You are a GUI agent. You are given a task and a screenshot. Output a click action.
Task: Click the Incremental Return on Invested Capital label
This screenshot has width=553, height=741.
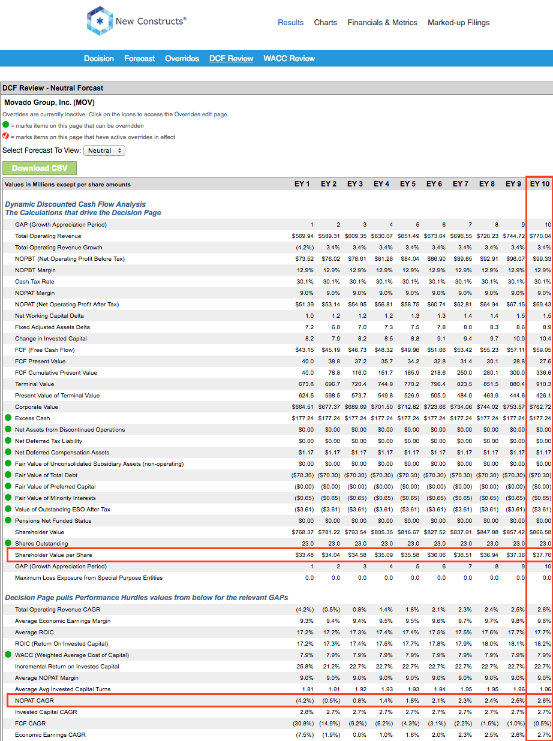coord(67,666)
